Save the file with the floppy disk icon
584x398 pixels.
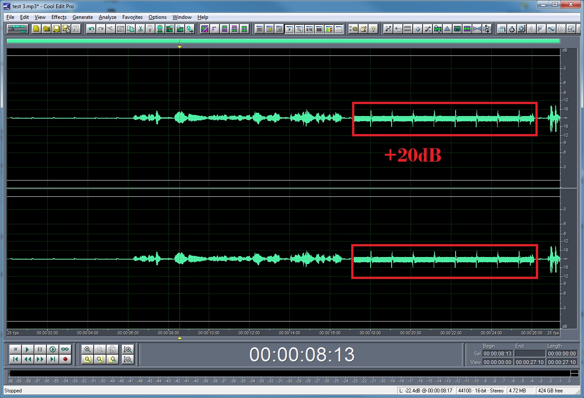(x=56, y=29)
